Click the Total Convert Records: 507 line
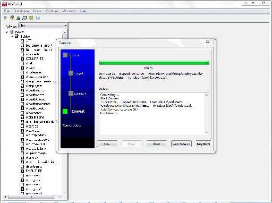Screen dimensions: 272x203 pyautogui.click(x=119, y=109)
